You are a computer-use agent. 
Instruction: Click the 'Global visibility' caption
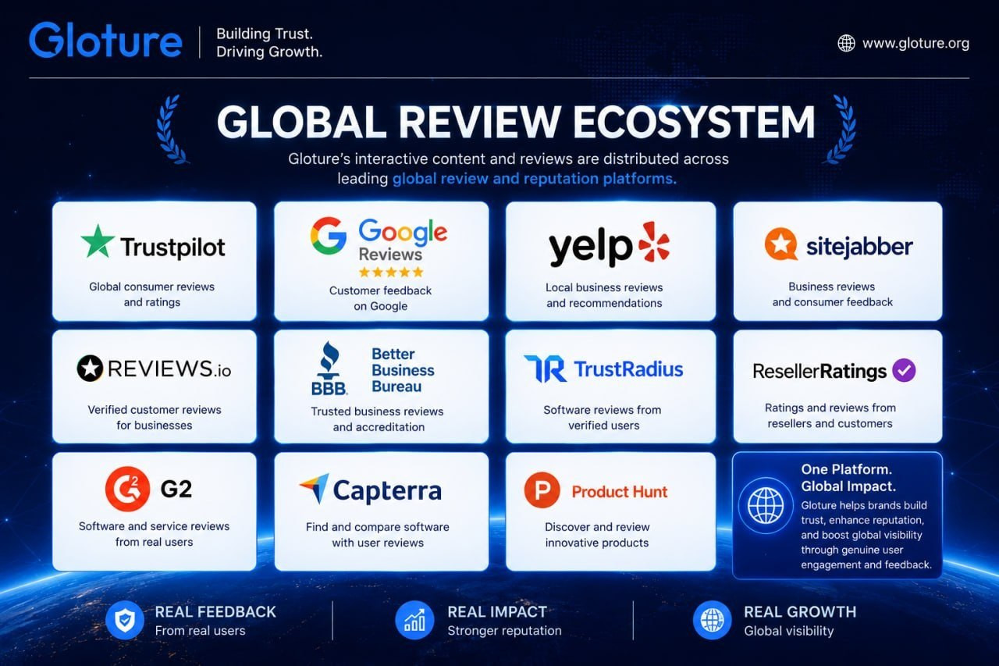pos(789,631)
